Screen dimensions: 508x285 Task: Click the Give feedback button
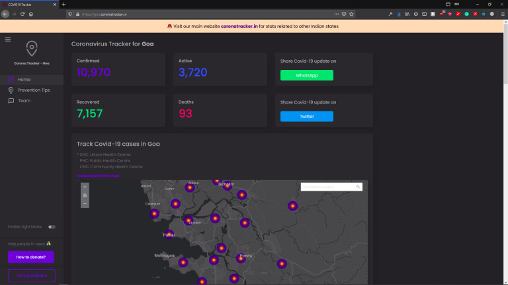point(32,276)
